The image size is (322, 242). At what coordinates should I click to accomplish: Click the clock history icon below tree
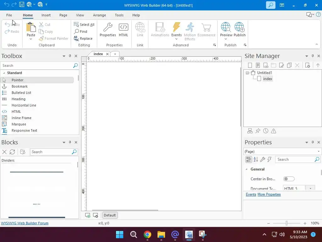tap(265, 131)
